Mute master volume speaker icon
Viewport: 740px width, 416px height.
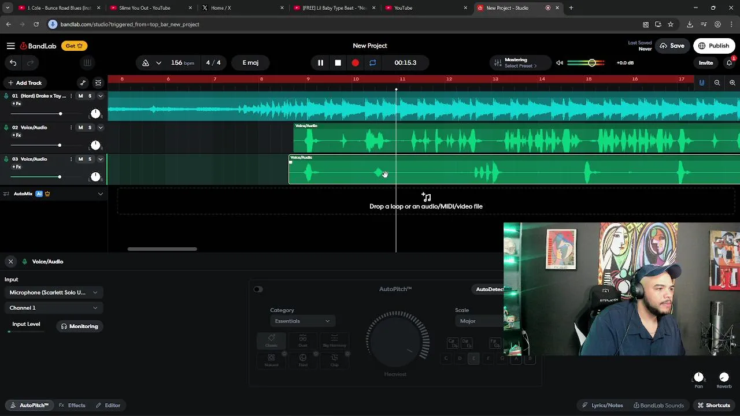click(x=560, y=62)
